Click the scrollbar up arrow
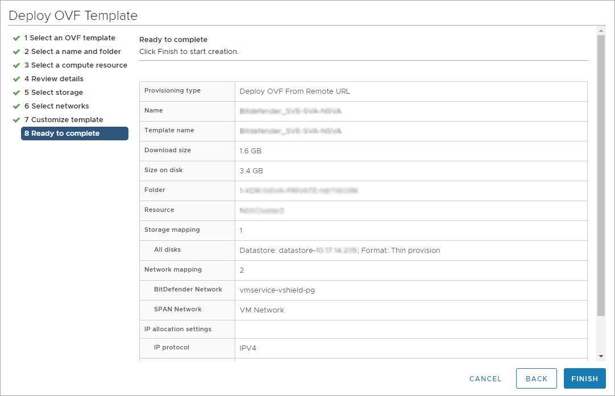Screen dimensions: 615x396 [x=601, y=31]
